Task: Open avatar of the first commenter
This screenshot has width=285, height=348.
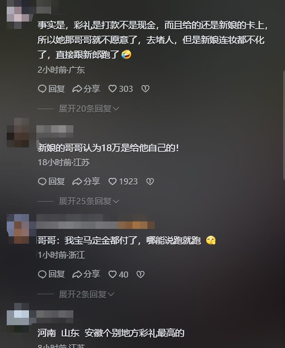Action: [x=18, y=14]
